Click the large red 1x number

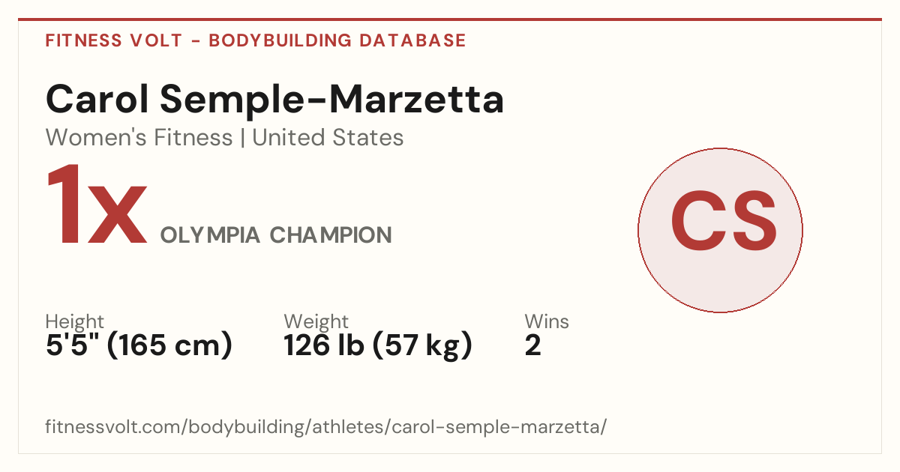(96, 206)
